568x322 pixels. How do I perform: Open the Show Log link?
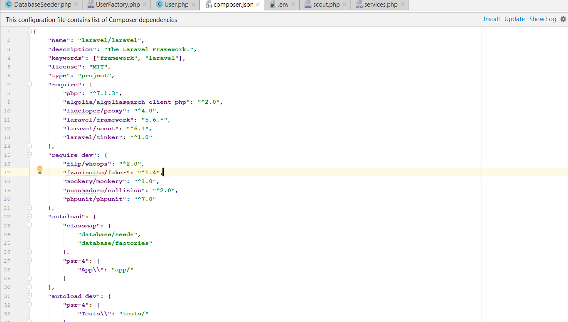(543, 19)
